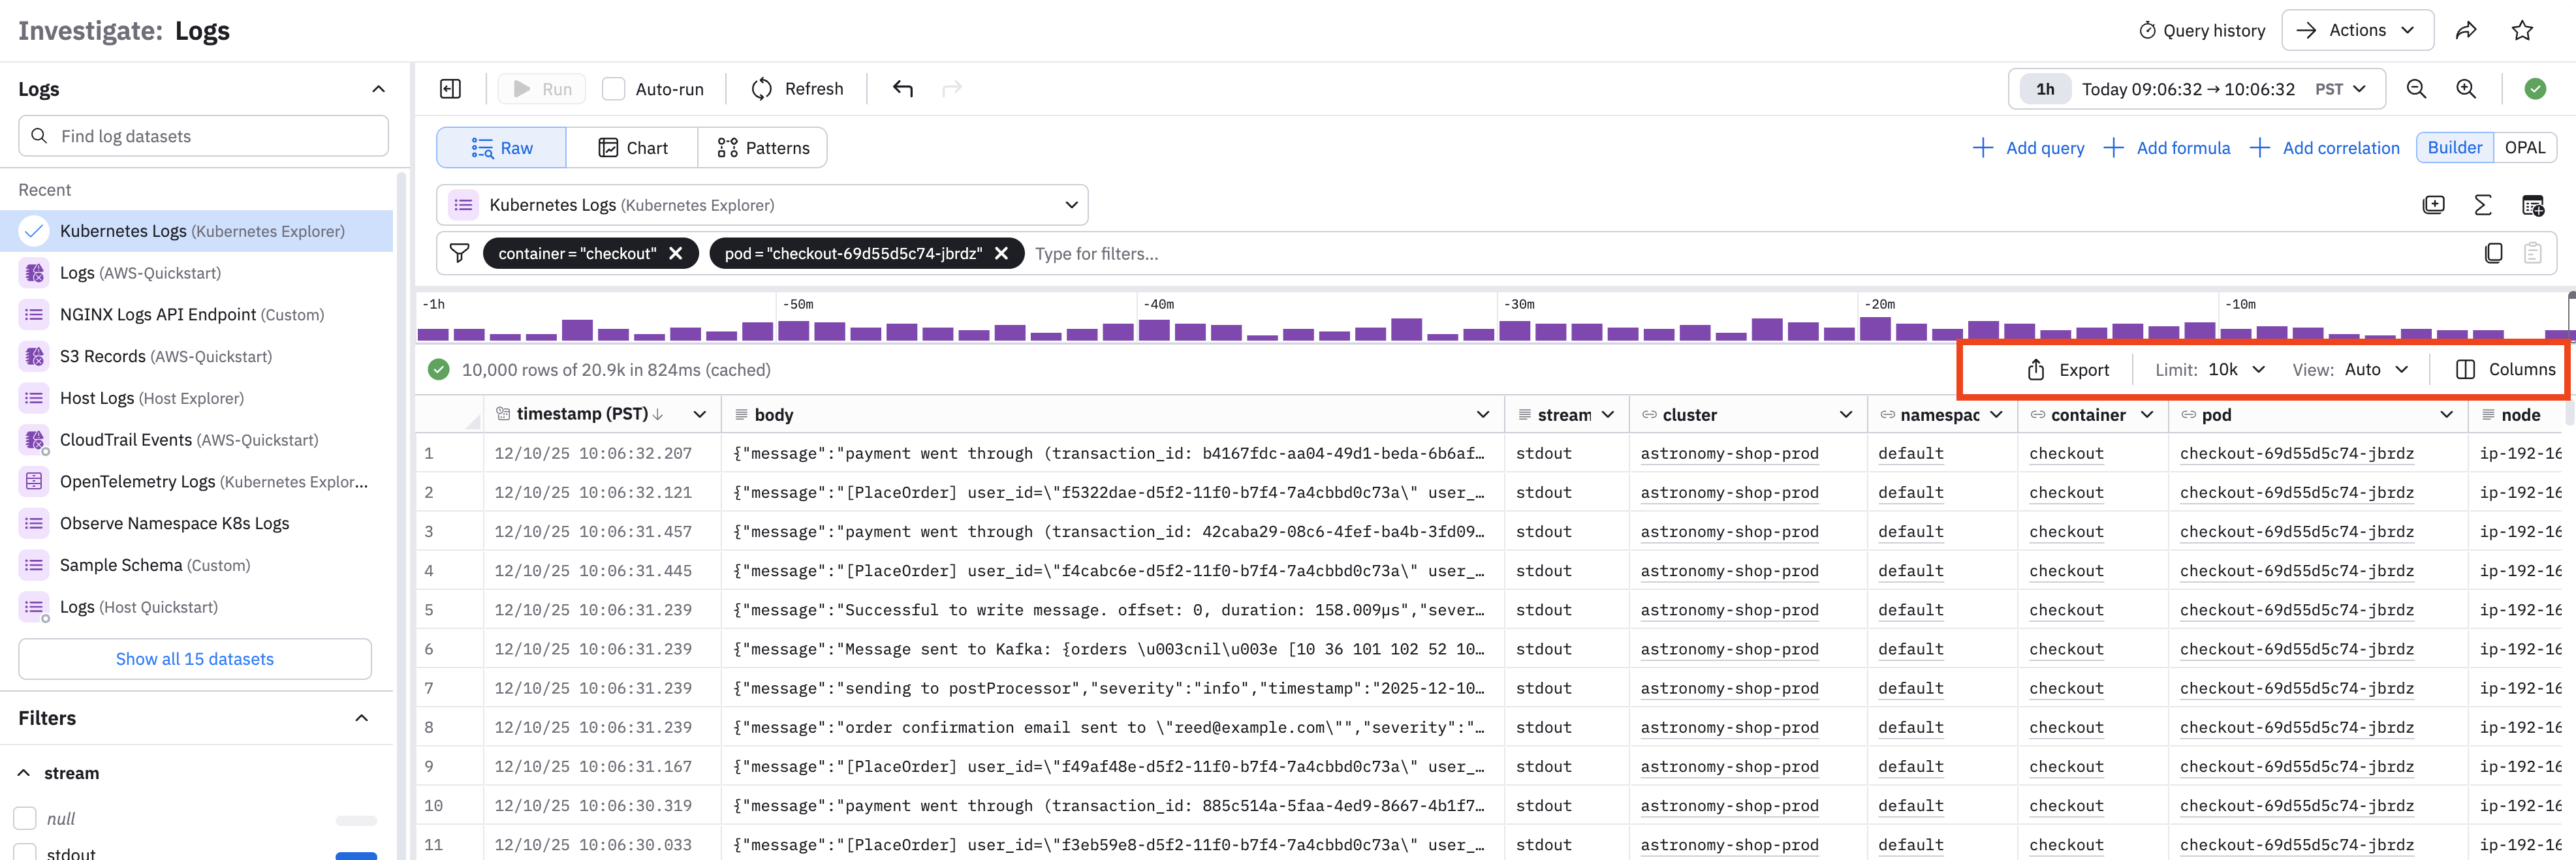Click the Find log datasets search field

click(x=204, y=136)
